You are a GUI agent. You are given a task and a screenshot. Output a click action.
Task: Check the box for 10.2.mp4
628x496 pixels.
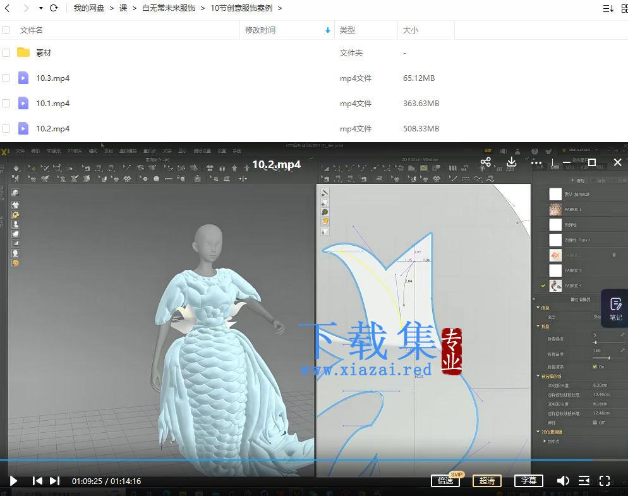(6, 128)
